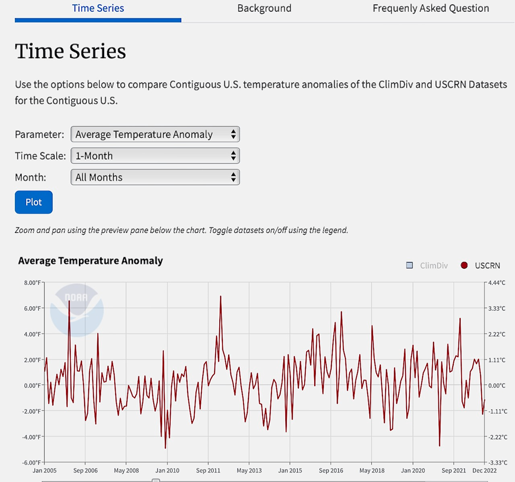The height and width of the screenshot is (482, 515).
Task: Click the tallest peak on the USCRN line
Action: 220,297
